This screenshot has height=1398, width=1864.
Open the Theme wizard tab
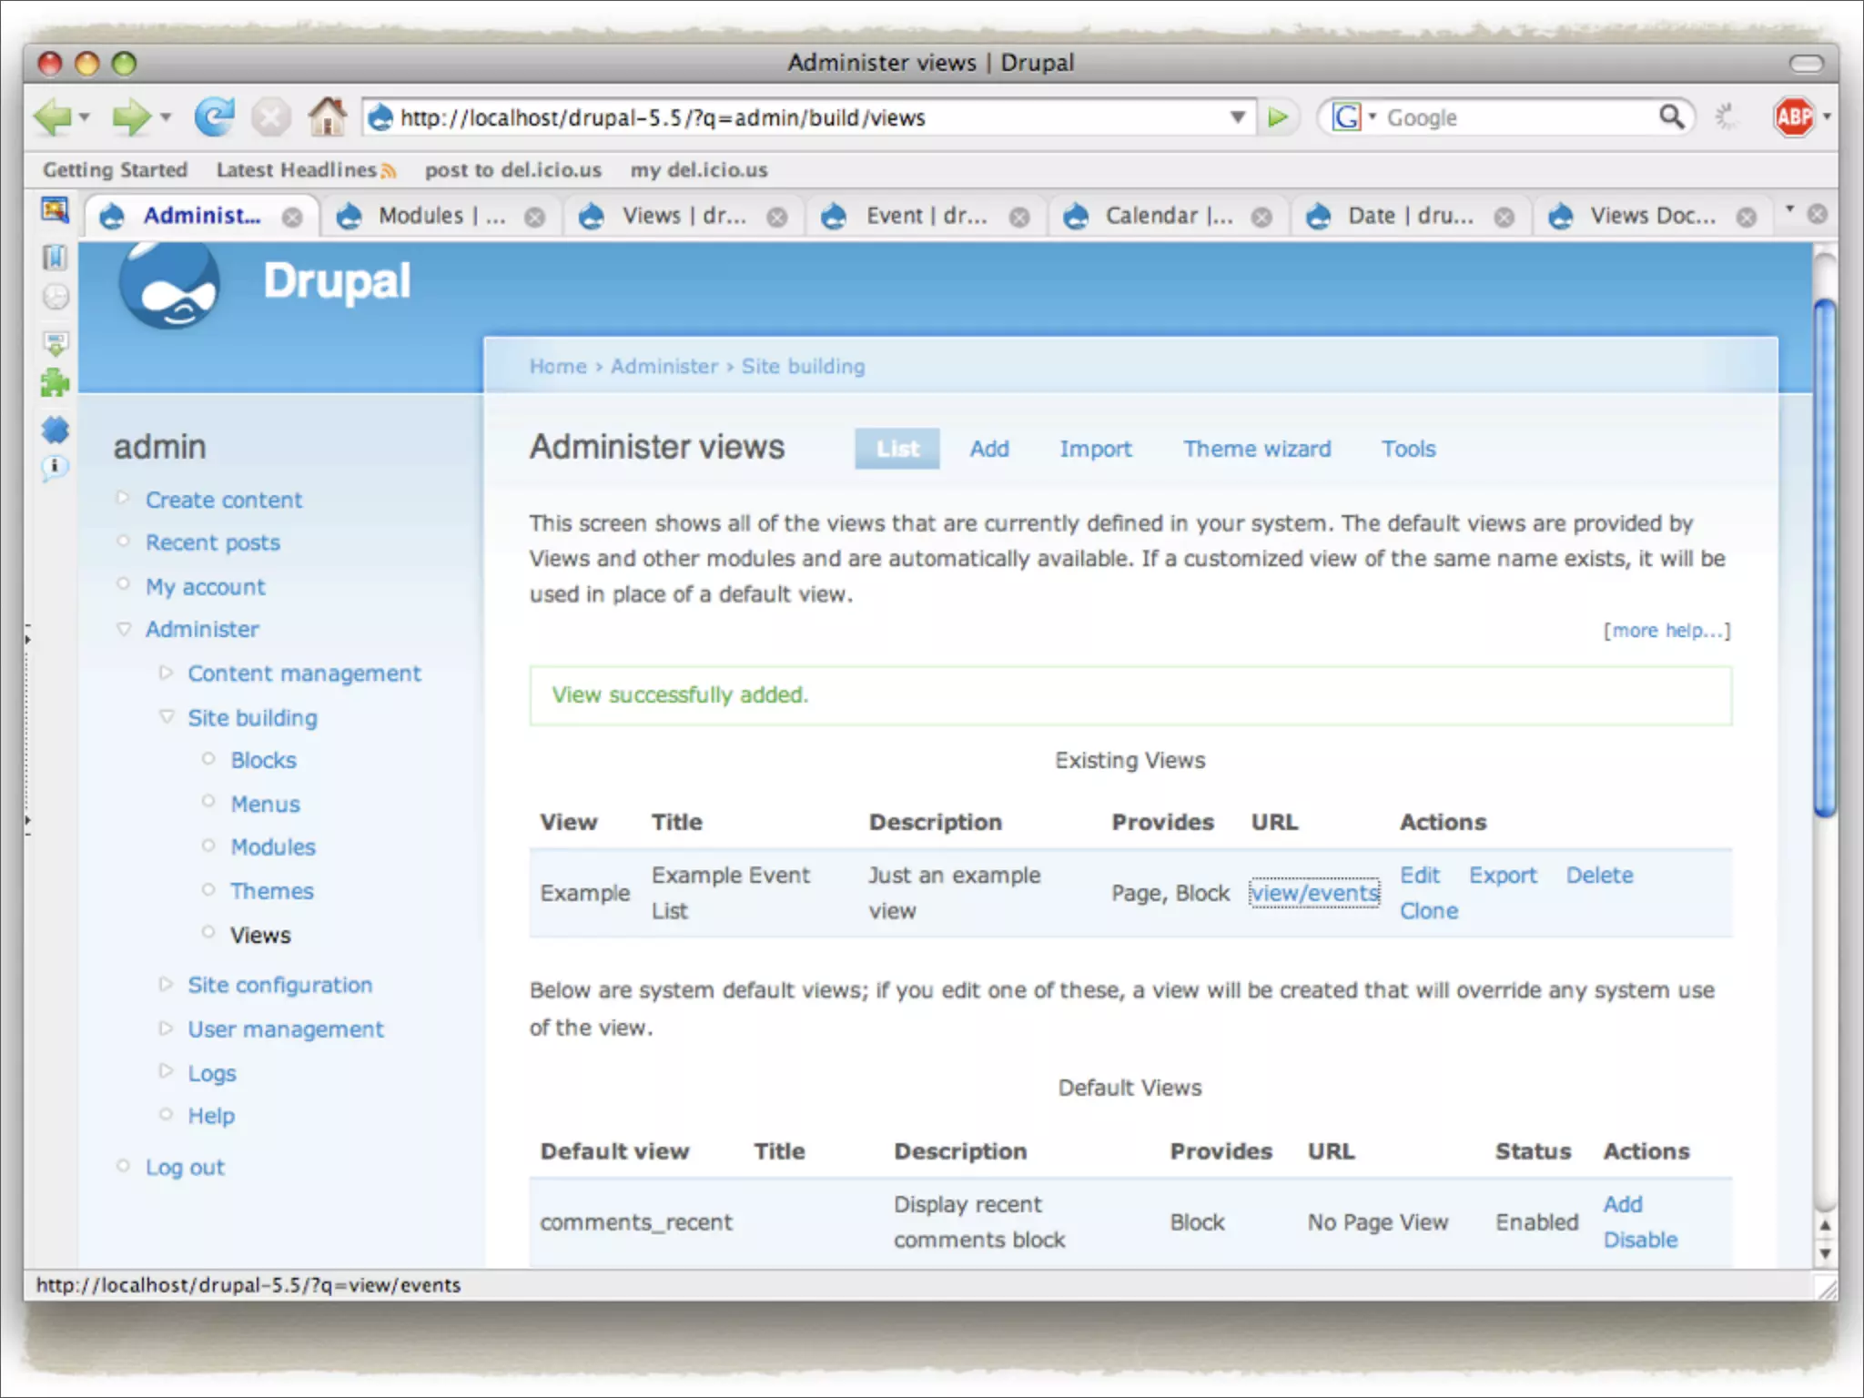[1257, 449]
